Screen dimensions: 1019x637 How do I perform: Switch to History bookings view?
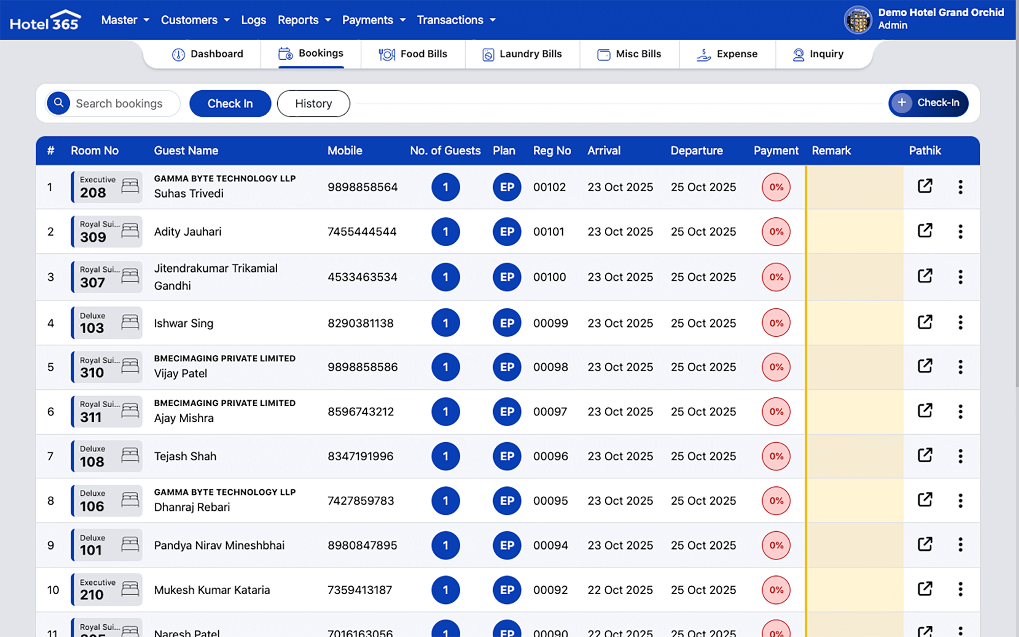pyautogui.click(x=313, y=103)
